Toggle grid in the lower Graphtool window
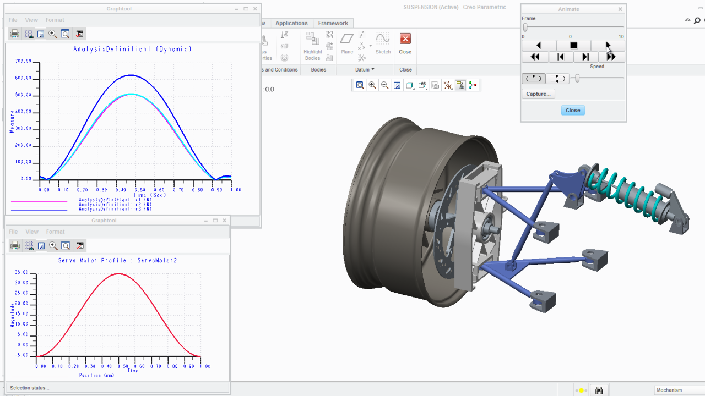The image size is (705, 396). [30, 246]
